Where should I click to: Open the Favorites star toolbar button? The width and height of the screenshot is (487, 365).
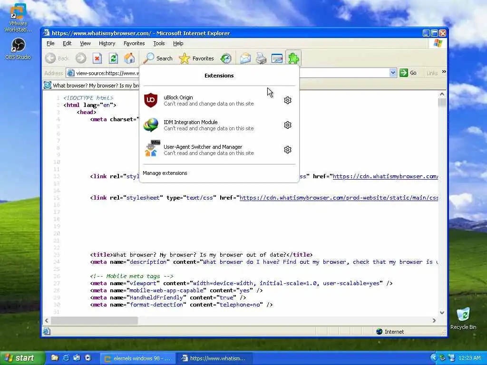point(196,58)
